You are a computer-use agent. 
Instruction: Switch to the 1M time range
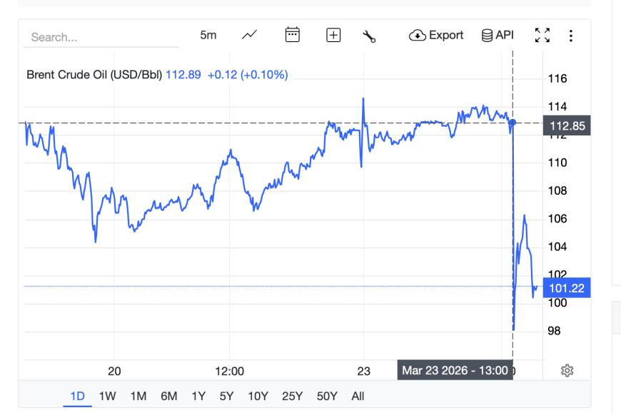[138, 396]
